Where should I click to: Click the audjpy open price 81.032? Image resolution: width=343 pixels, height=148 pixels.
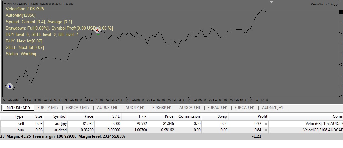point(88,124)
